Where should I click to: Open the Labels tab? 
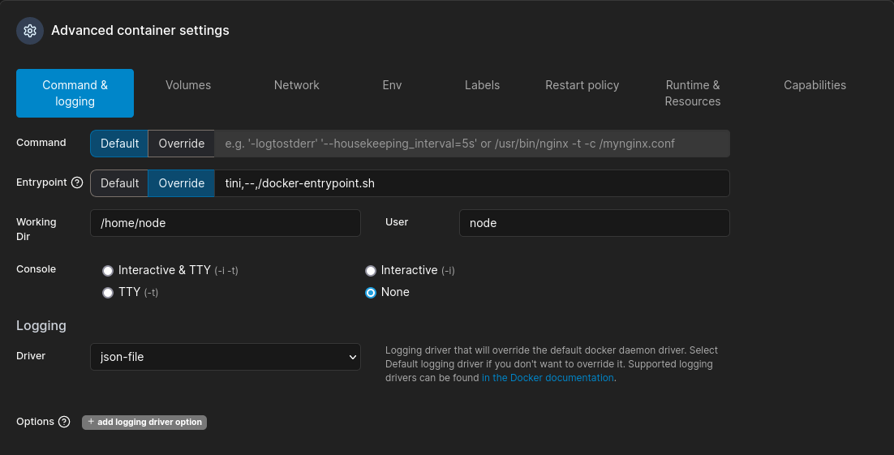click(x=482, y=85)
